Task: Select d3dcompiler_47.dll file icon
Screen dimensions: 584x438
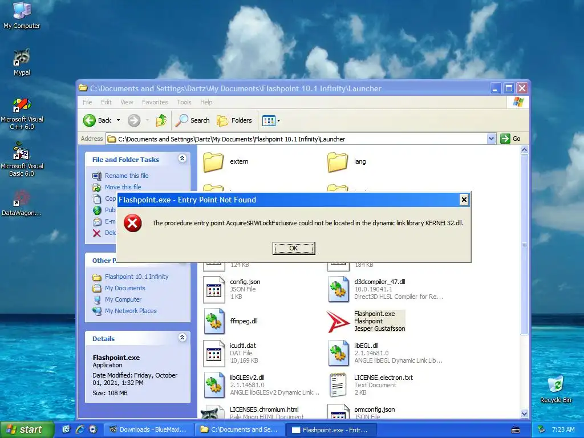Action: click(x=338, y=289)
